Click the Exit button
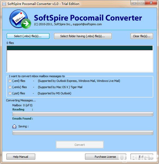This screenshot has height=164, width=159. pos(142,157)
